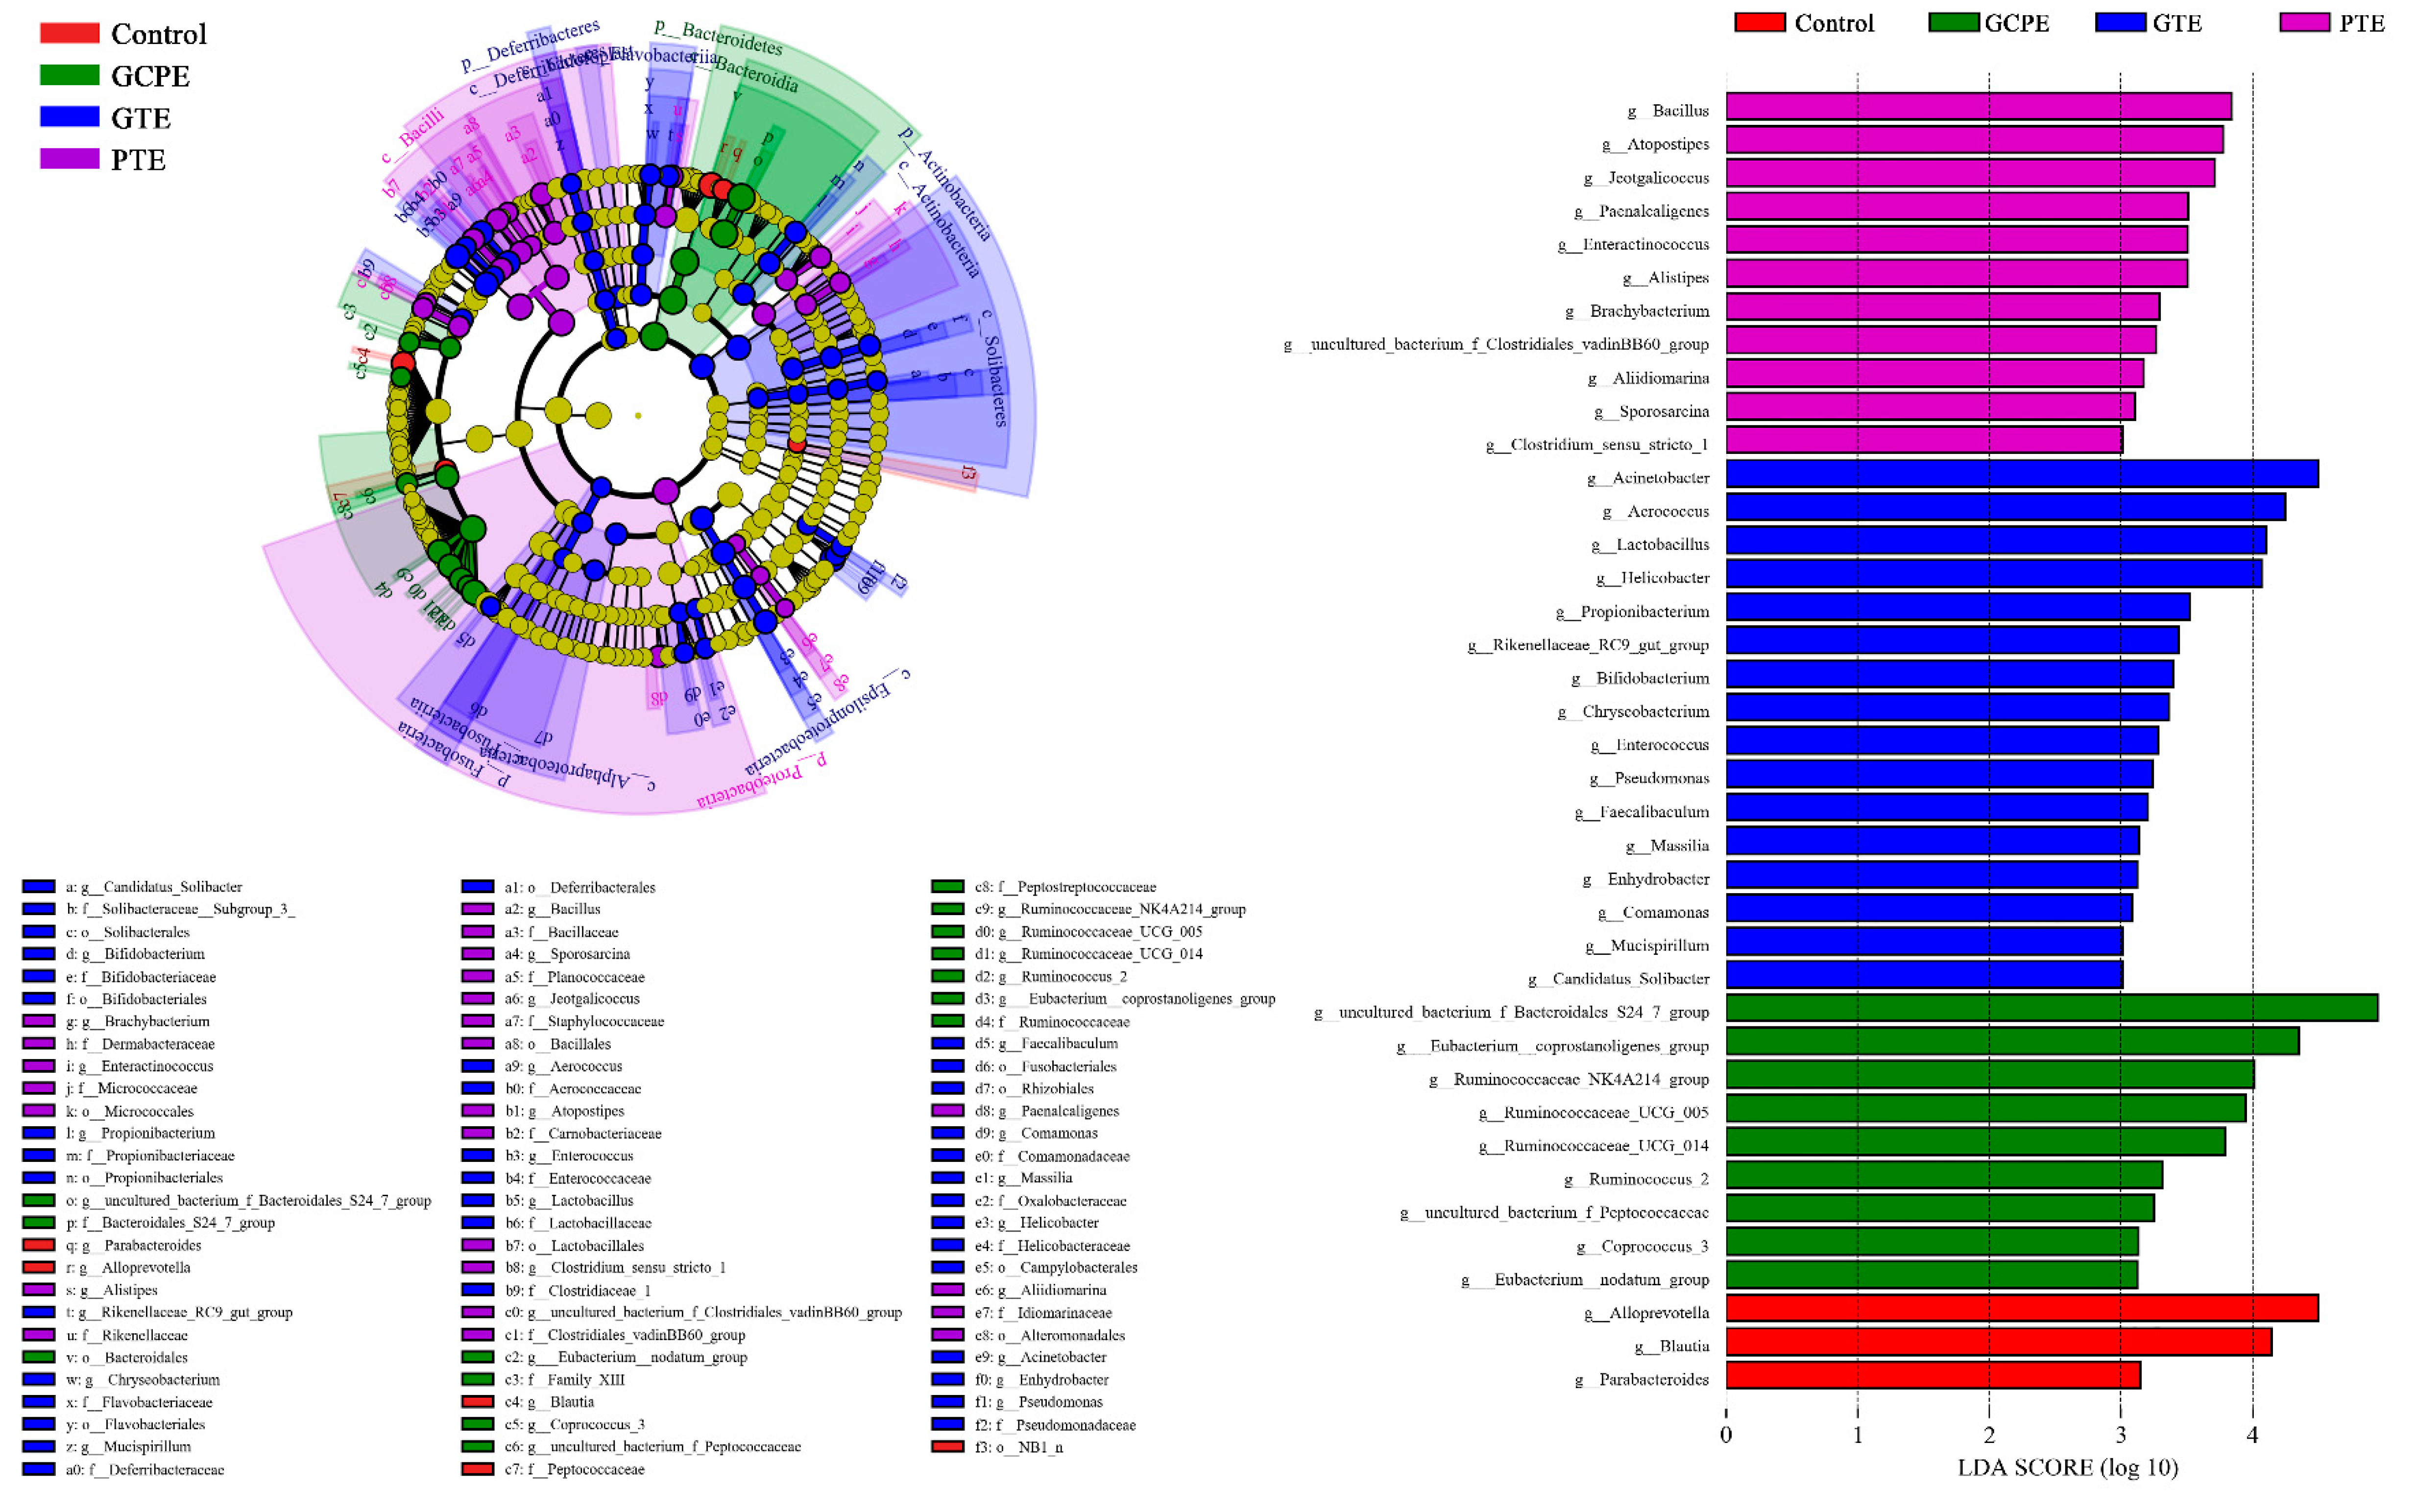Viewport: 2416px width, 1512px height.
Task: Click the magenta PTE swatch above bar chart
Action: (x=2305, y=22)
